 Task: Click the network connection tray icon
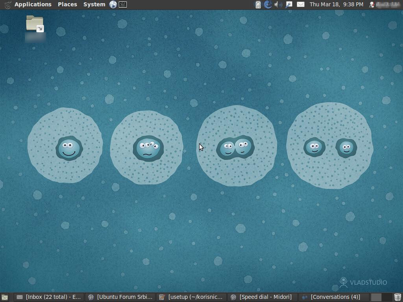coord(288,4)
